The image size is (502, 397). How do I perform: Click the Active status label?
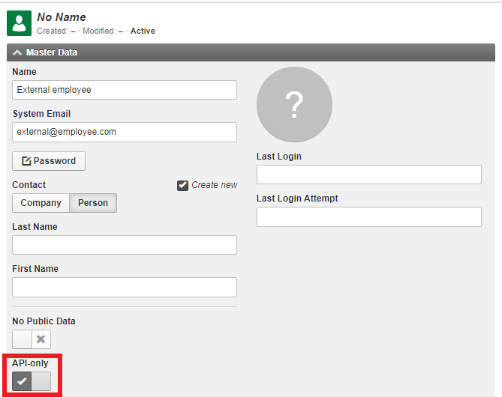tap(143, 31)
